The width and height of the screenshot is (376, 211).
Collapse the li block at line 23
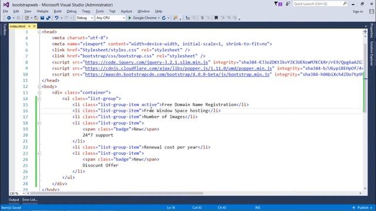39,154
